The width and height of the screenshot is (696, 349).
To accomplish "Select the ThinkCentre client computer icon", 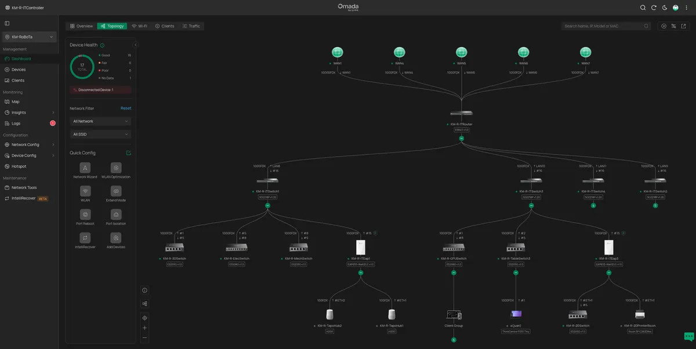I will (x=516, y=314).
